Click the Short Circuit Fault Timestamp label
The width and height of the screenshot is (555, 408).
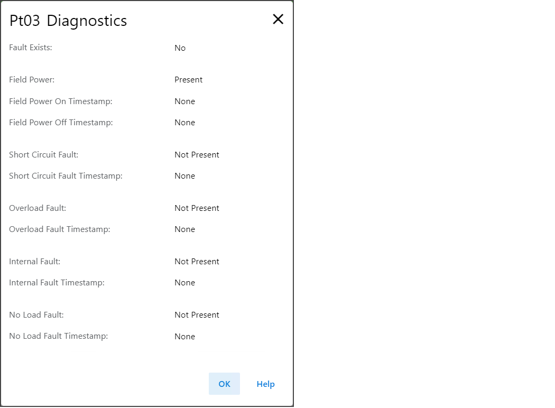coord(66,176)
